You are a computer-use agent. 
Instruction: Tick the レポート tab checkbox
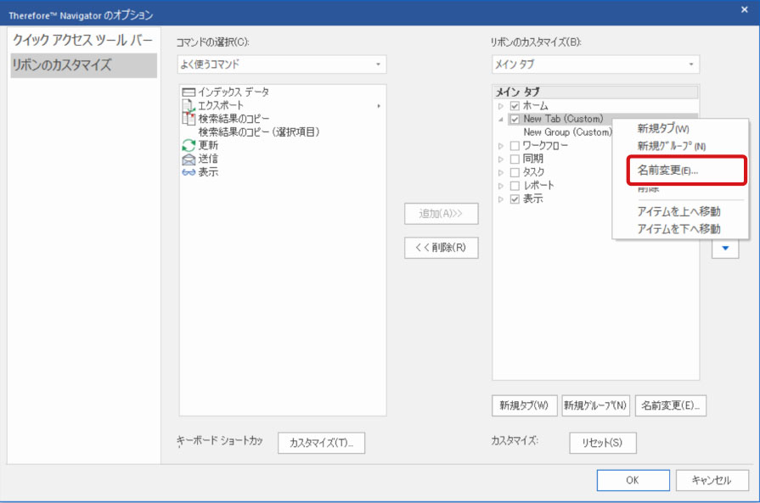click(515, 186)
